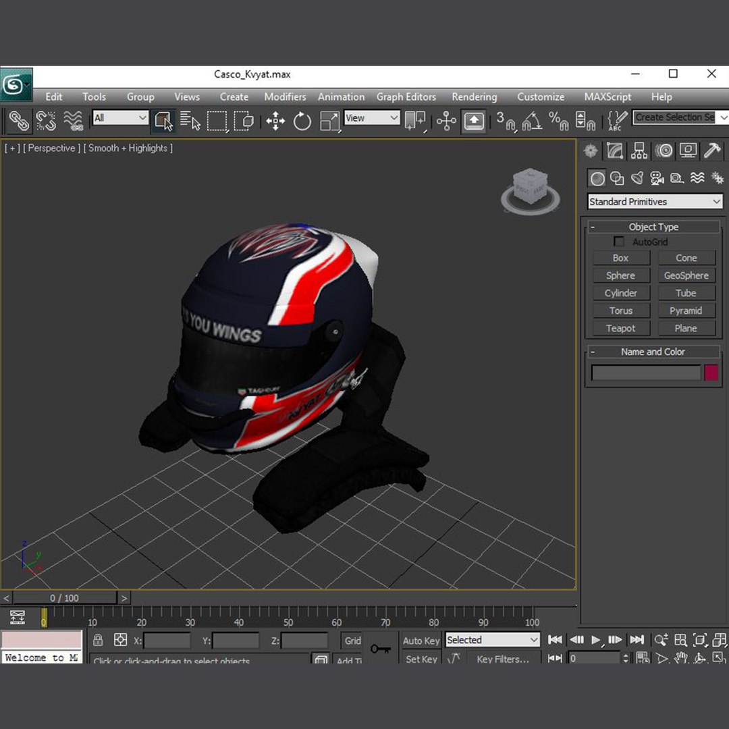Toggle Spinner Snap
The image size is (729, 729).
tap(585, 120)
